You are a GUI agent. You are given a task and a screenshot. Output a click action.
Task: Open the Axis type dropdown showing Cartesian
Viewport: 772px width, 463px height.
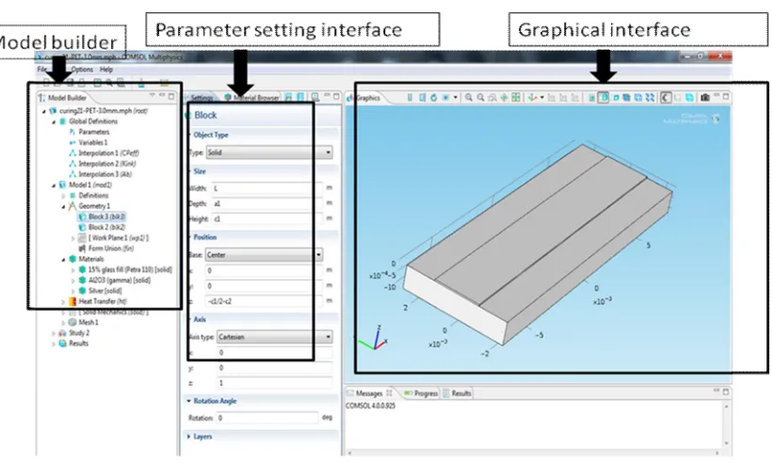pos(275,337)
